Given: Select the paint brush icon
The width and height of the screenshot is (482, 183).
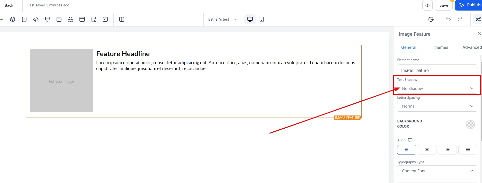Looking at the screenshot, I should coord(47,19).
